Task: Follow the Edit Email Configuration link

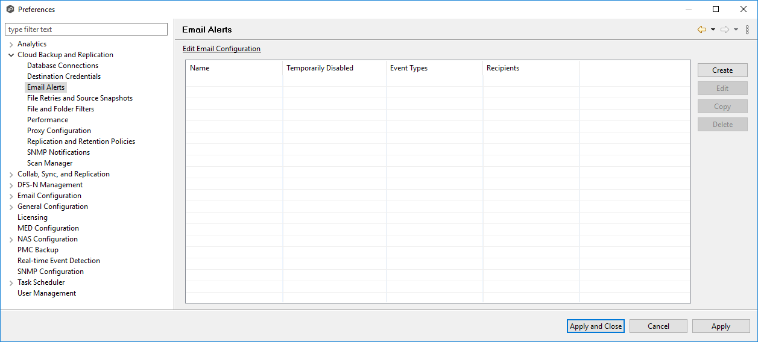Action: 221,49
